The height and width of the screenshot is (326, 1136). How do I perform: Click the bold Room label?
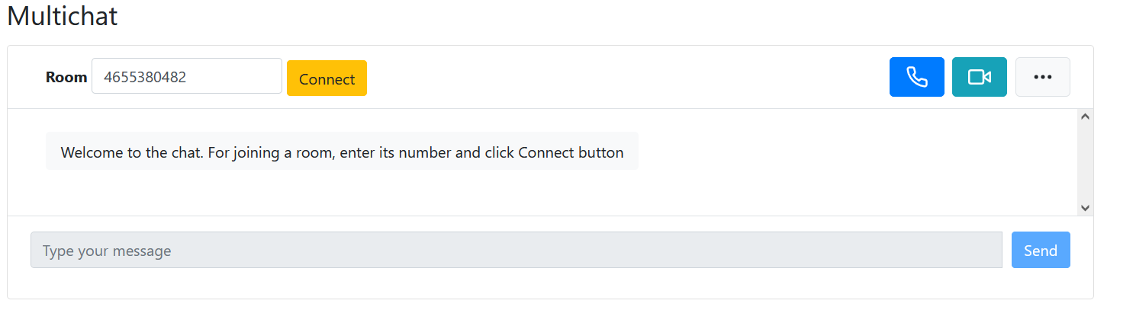(x=66, y=77)
